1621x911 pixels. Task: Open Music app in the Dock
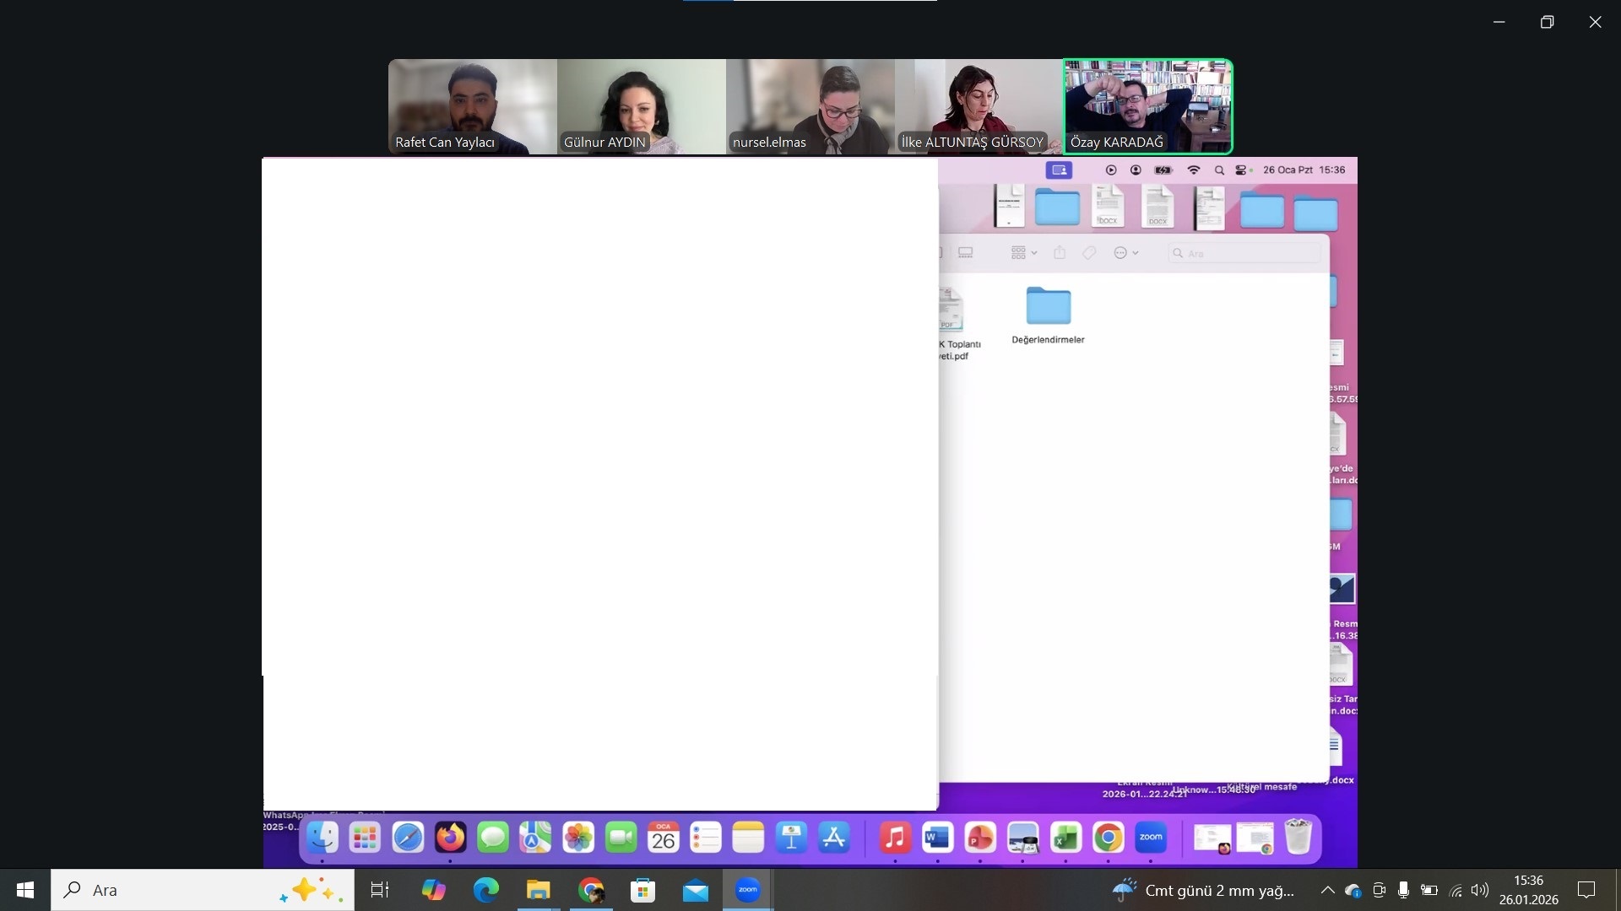tap(895, 838)
